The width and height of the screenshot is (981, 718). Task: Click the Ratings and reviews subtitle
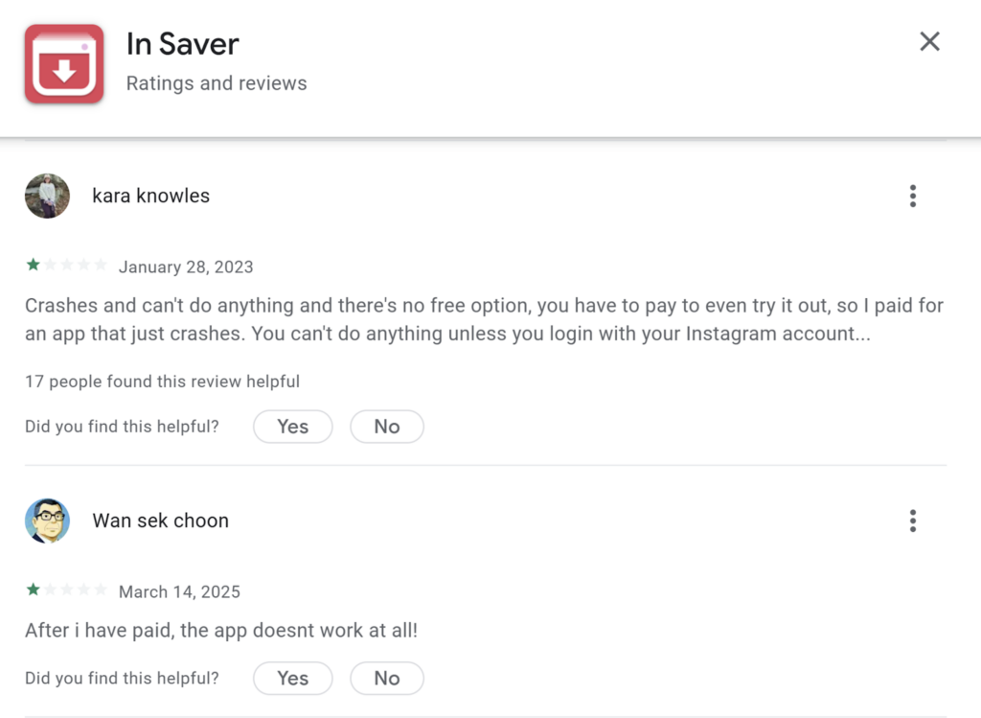pos(216,83)
